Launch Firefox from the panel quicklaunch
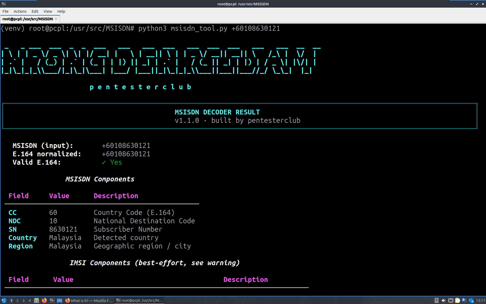Viewport: 486px width, 304px height. [44, 300]
